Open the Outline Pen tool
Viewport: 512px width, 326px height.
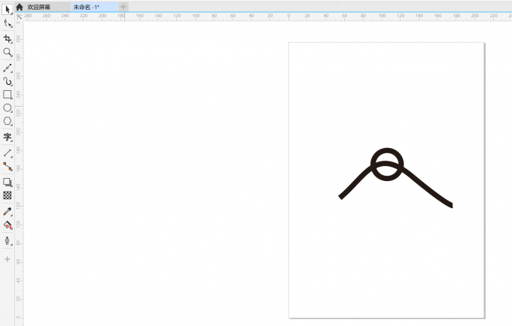coord(8,240)
